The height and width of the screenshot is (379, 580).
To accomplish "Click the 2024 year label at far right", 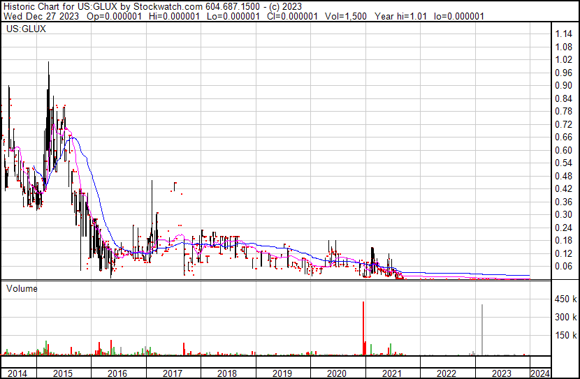I will (542, 373).
